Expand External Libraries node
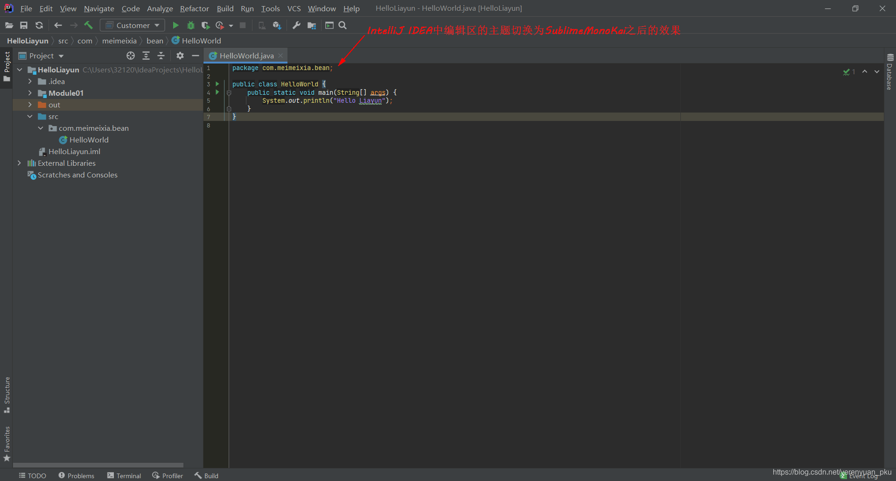 click(19, 163)
